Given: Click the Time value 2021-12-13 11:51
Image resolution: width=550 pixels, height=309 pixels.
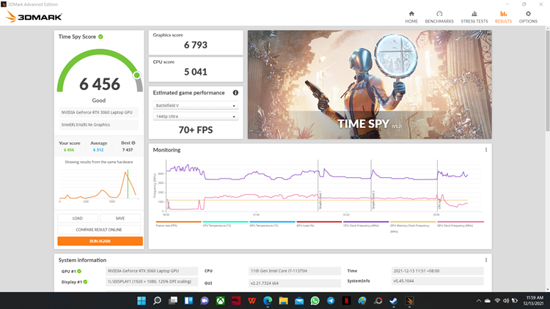Looking at the screenshot, I should coord(437,271).
